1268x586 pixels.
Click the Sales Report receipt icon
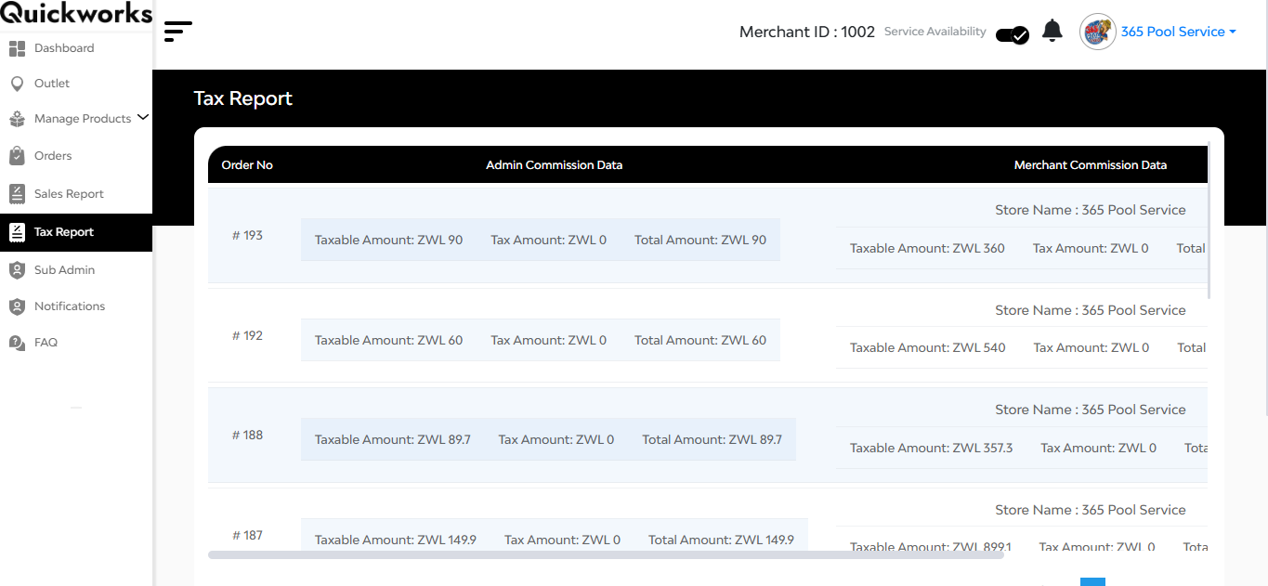coord(17,194)
